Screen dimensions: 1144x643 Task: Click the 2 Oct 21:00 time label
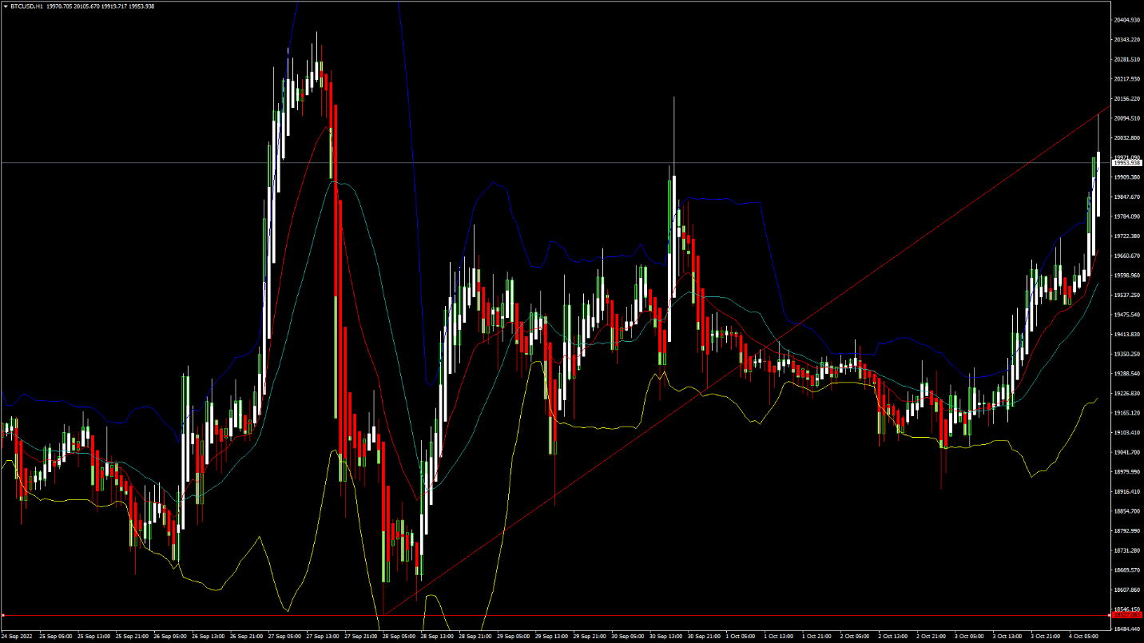(x=931, y=637)
